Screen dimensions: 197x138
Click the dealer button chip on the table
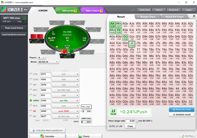click(x=57, y=47)
